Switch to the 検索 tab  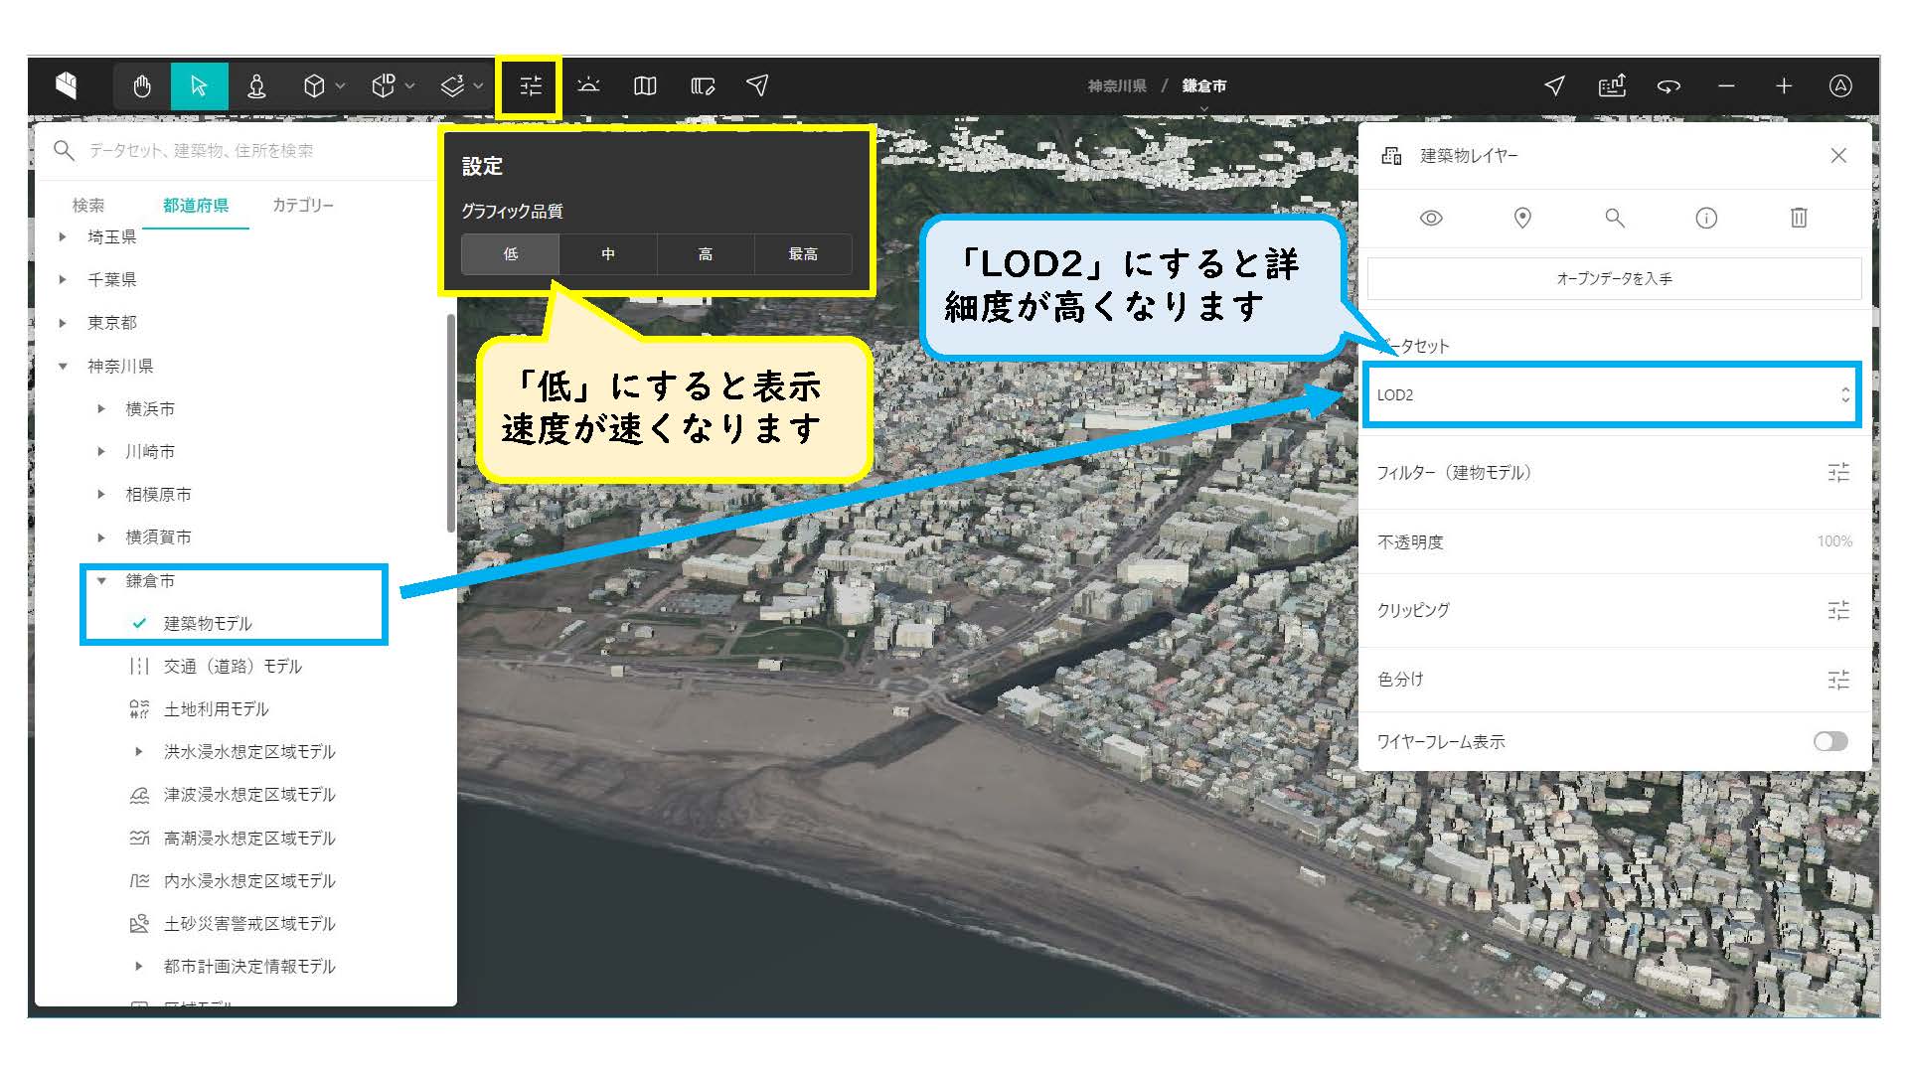coord(88,205)
